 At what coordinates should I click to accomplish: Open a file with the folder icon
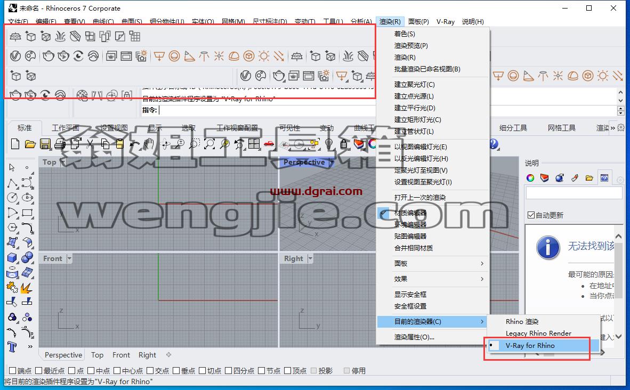(30, 144)
